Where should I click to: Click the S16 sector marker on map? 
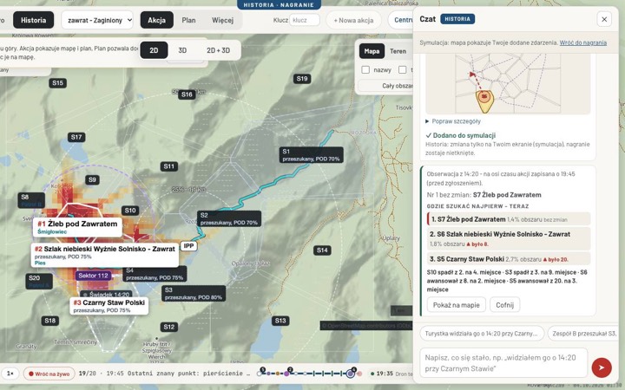187,94
